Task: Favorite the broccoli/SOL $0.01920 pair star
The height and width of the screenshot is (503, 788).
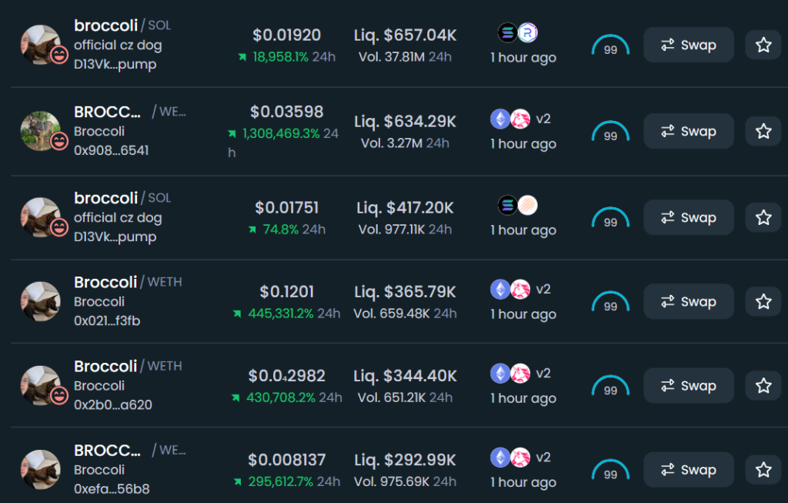Action: click(763, 45)
